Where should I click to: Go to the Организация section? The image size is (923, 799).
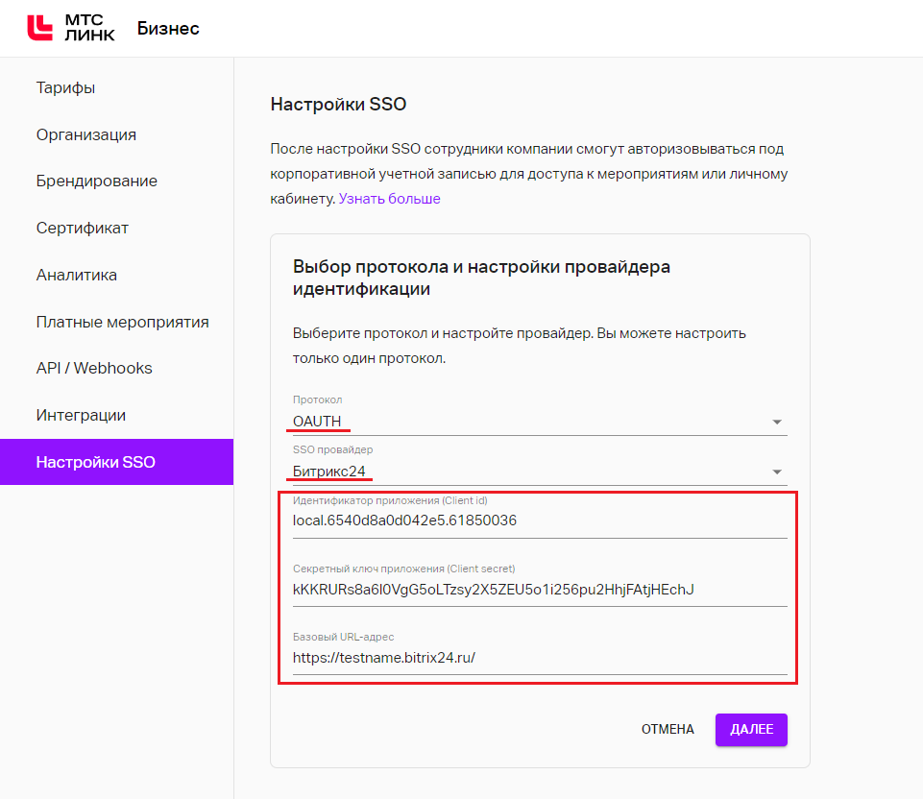pyautogui.click(x=85, y=134)
